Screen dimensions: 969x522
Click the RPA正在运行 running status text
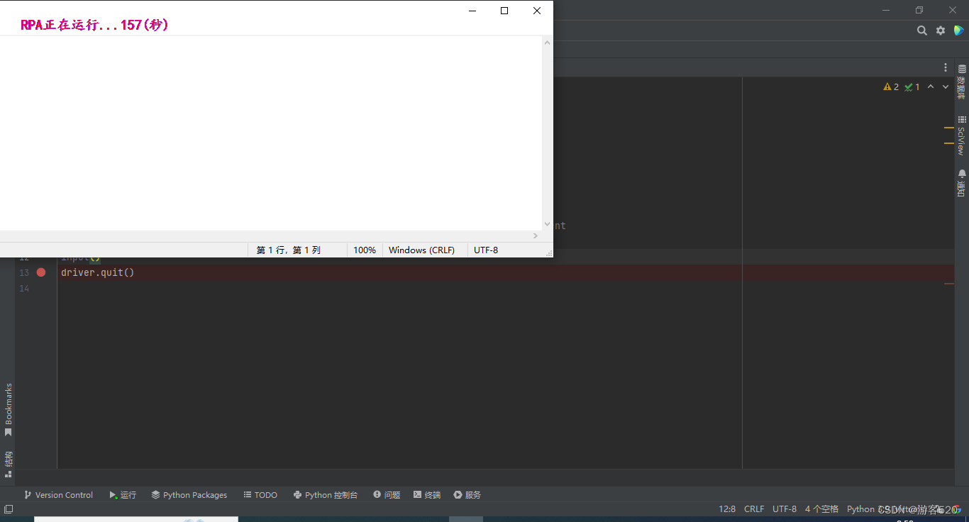(x=94, y=25)
